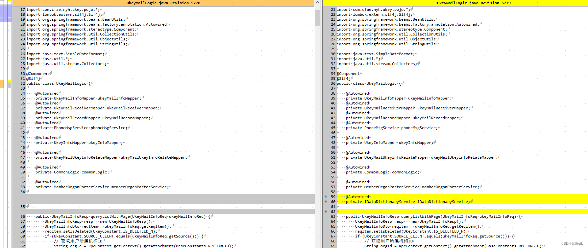588x248 pixels.
Task: Click the orange change marker in the locator bar
Action: 2,84
